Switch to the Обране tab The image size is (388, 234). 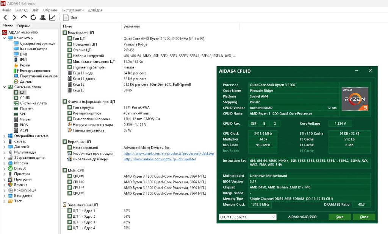pos(23,26)
